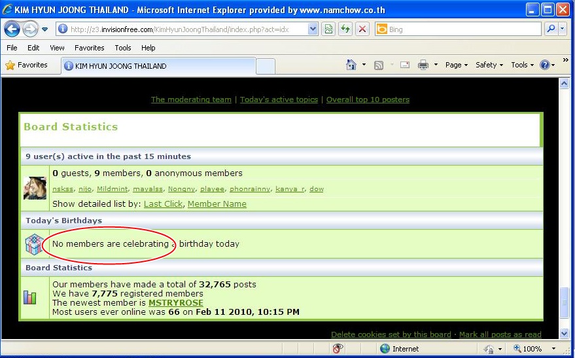Open member dow profile
The image size is (575, 358).
tap(317, 189)
